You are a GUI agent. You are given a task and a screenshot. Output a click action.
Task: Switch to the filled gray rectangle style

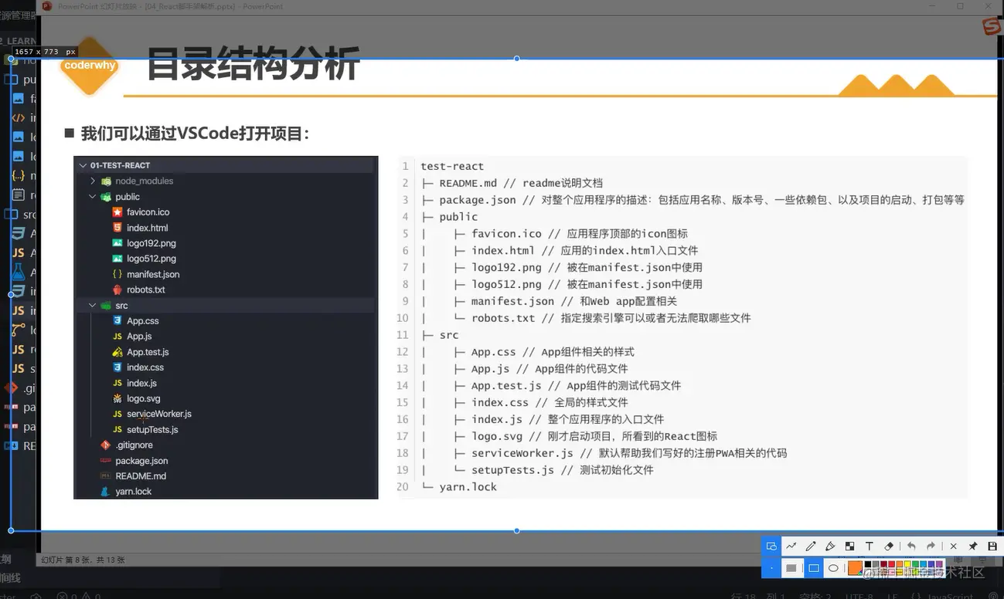(x=791, y=568)
